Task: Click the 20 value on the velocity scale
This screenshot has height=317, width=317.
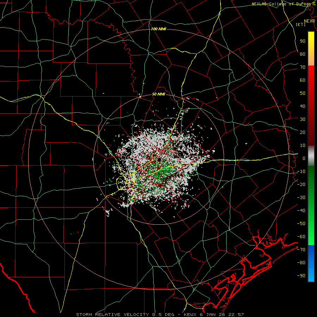Action: pos(303,132)
